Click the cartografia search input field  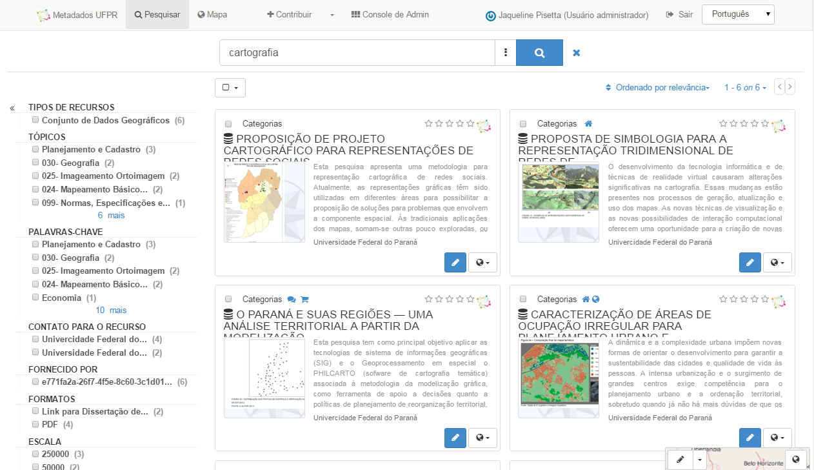click(x=357, y=53)
